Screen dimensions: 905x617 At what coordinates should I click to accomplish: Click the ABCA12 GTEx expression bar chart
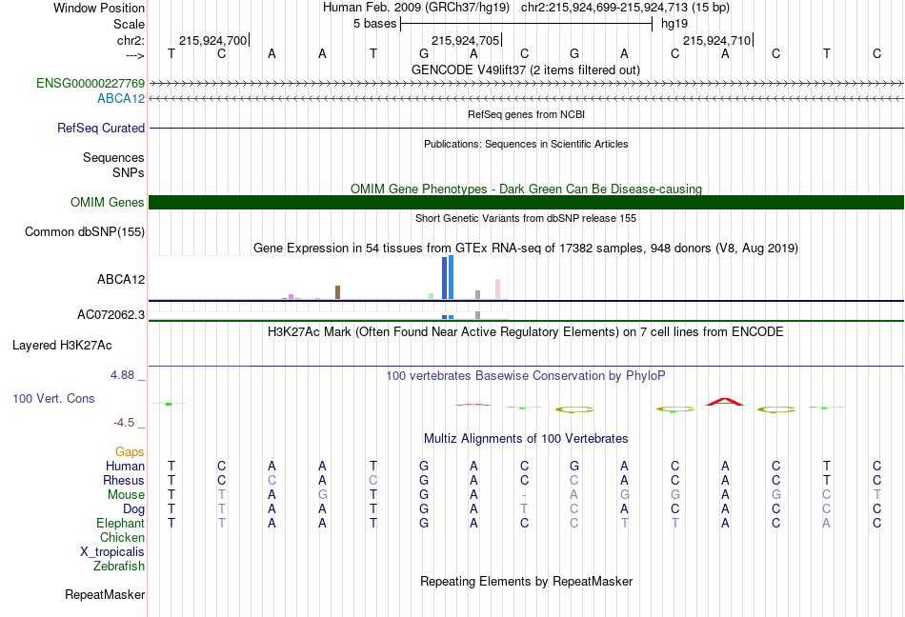[329, 278]
